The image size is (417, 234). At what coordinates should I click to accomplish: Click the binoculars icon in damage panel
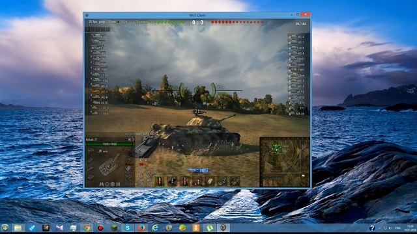point(102,184)
